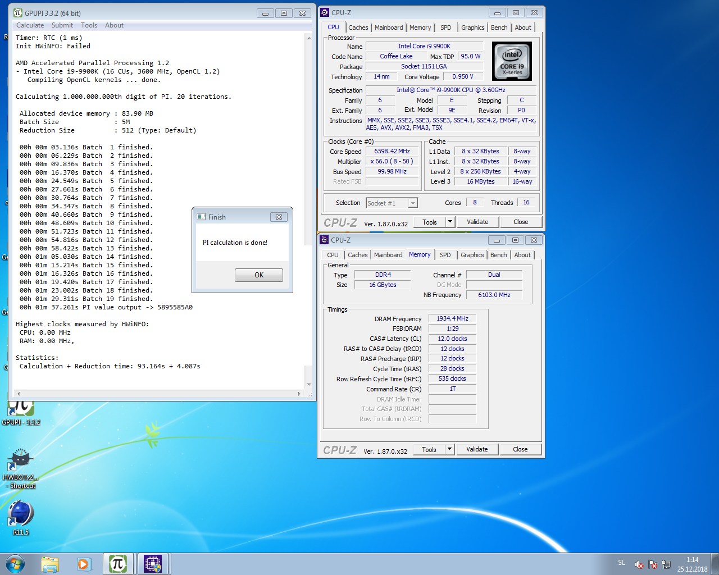Click GPUPI horizontal scrollbar right arrow
Image resolution: width=719 pixels, height=575 pixels.
click(299, 394)
